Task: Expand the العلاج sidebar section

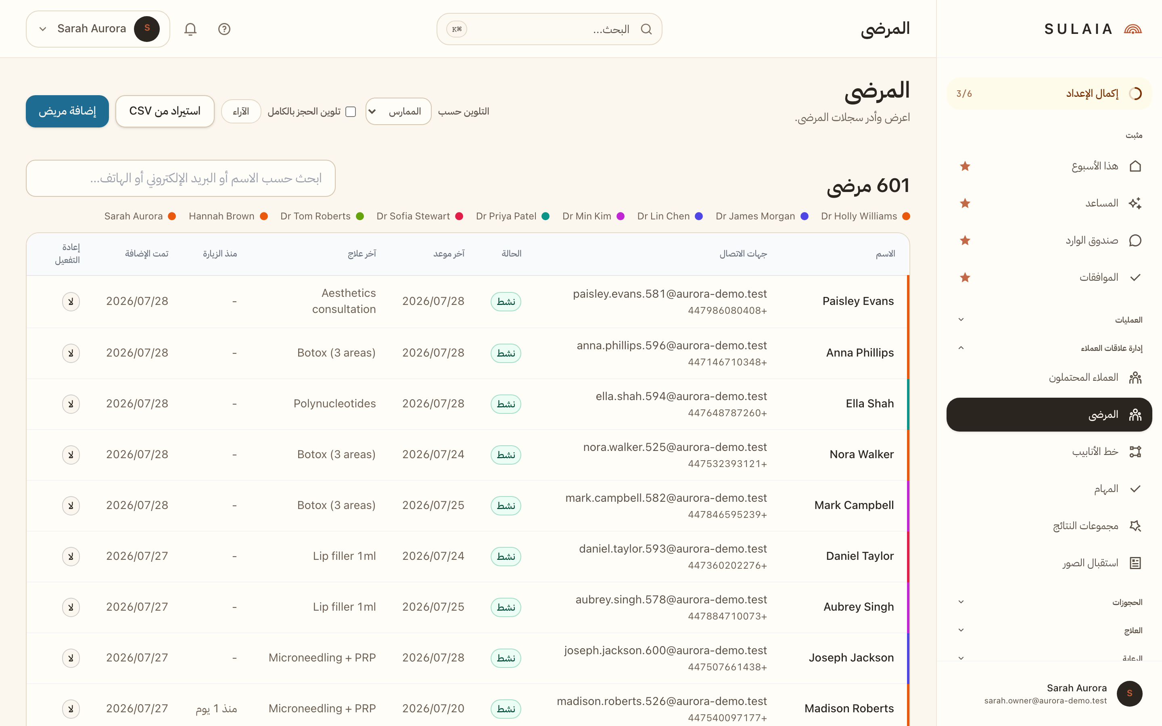Action: pyautogui.click(x=1050, y=630)
